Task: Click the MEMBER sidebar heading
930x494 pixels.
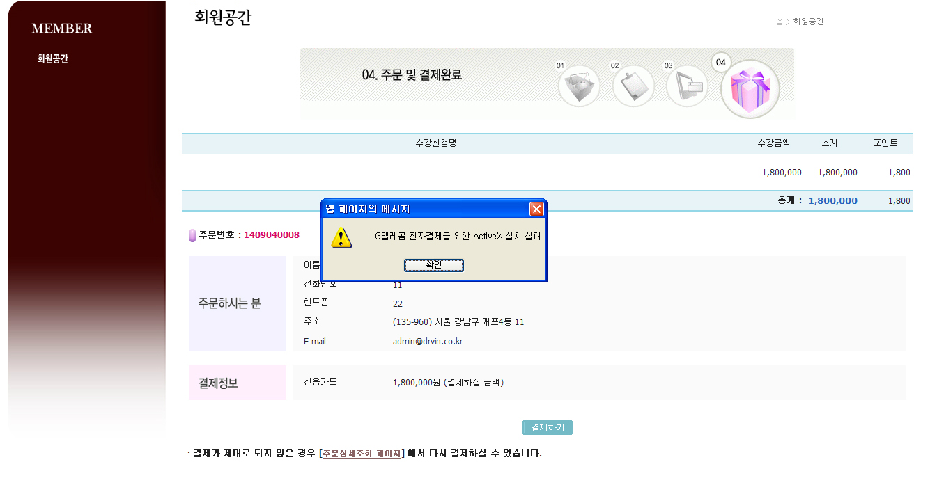Action: (62, 29)
